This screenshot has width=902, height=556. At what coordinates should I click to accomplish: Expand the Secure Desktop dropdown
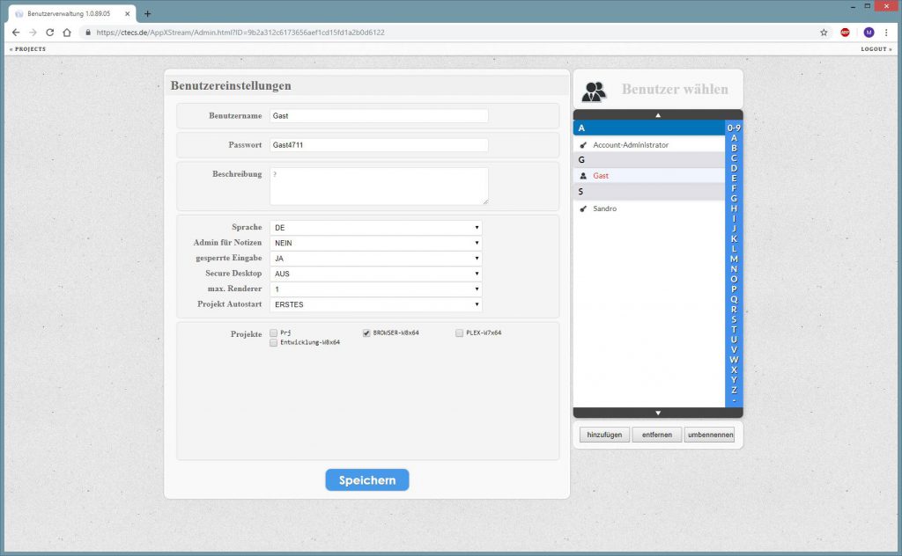pos(376,274)
